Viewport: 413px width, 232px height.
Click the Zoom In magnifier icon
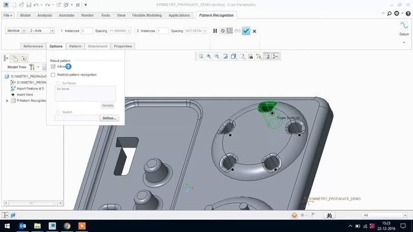pos(209,56)
